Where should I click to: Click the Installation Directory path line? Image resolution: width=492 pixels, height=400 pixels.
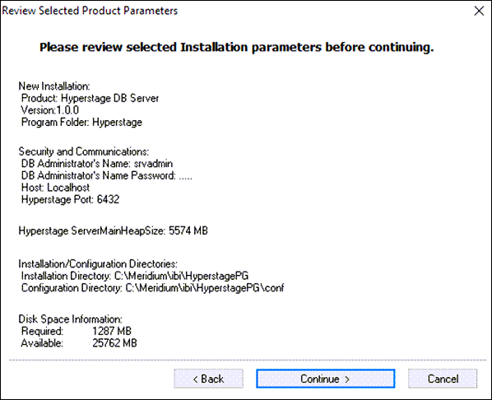tap(135, 276)
